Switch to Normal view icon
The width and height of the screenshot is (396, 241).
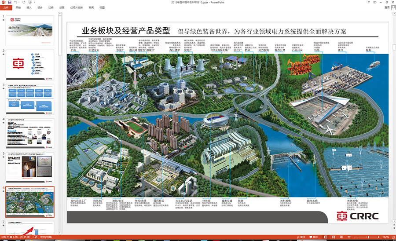pyautogui.click(x=326, y=237)
